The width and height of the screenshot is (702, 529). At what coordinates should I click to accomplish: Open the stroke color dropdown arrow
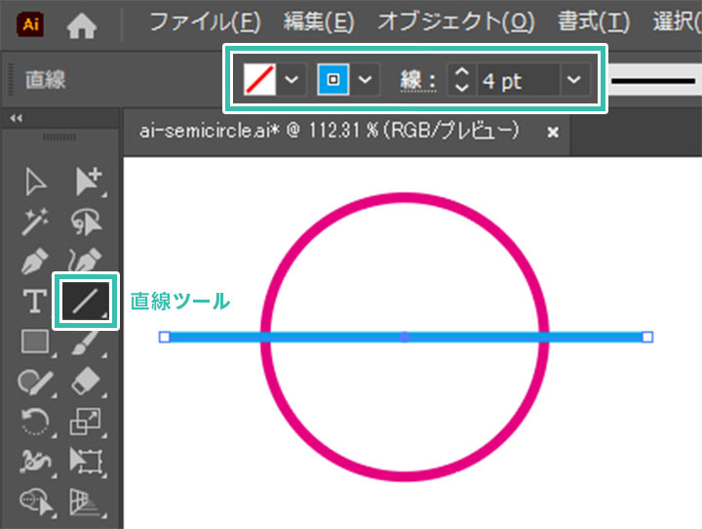365,80
